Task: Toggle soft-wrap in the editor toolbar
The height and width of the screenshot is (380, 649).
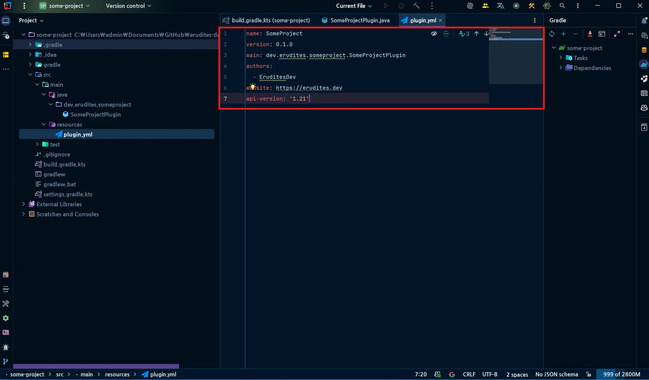Action: point(446,34)
